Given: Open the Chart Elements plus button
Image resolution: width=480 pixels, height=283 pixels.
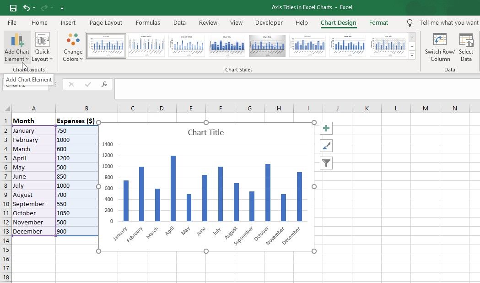Looking at the screenshot, I should 326,129.
